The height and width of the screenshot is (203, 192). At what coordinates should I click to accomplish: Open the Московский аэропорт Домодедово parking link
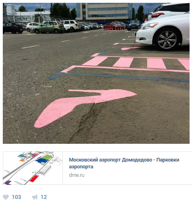pos(124,163)
